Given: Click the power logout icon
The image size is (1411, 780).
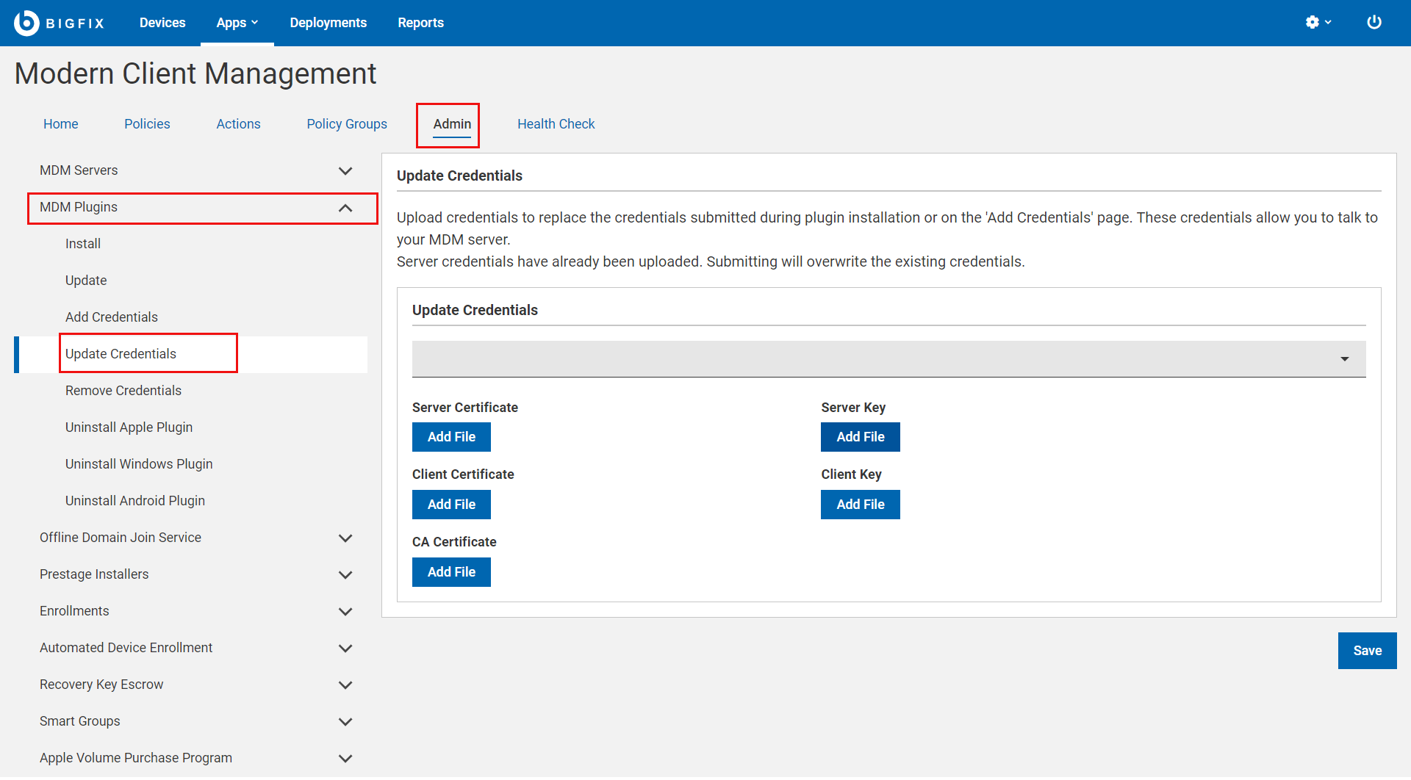Looking at the screenshot, I should coord(1374,22).
